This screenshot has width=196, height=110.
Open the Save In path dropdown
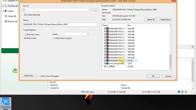pos(89,10)
